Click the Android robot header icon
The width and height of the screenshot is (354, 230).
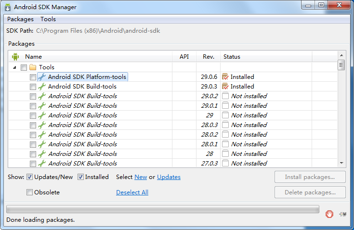[x=15, y=57]
